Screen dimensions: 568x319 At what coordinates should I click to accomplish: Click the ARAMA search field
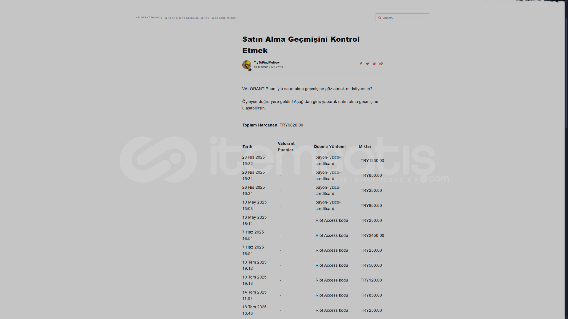click(404, 18)
